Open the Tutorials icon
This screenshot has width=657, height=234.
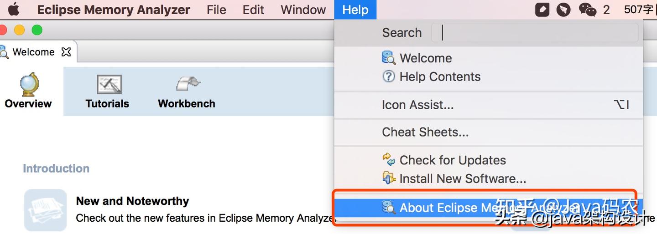coord(109,85)
